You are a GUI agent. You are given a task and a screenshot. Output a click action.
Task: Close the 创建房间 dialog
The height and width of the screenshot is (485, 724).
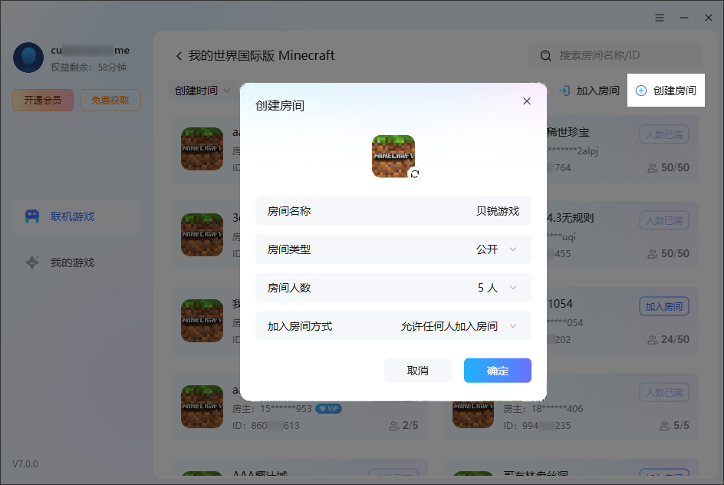526,101
